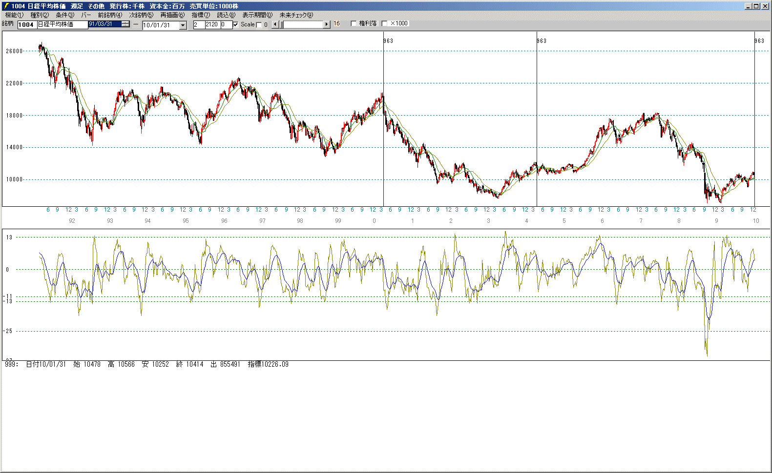Click the input field showing 2120

pos(212,24)
